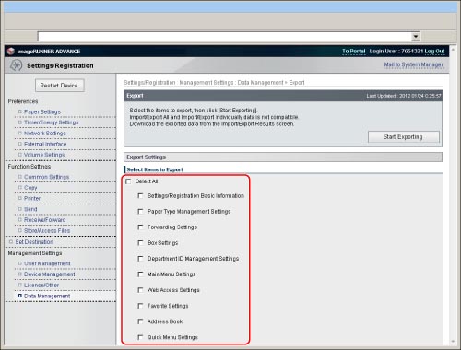Check the Select All checkbox
Viewport: 461px width, 350px height.
[128, 181]
